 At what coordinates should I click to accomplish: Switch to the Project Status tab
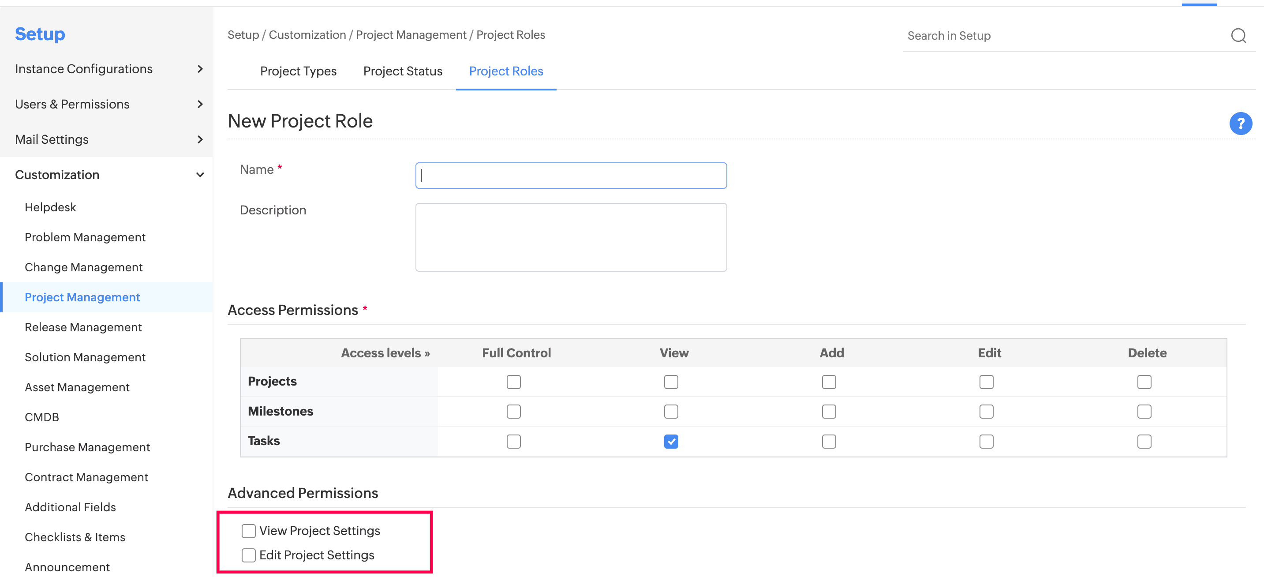(x=402, y=71)
